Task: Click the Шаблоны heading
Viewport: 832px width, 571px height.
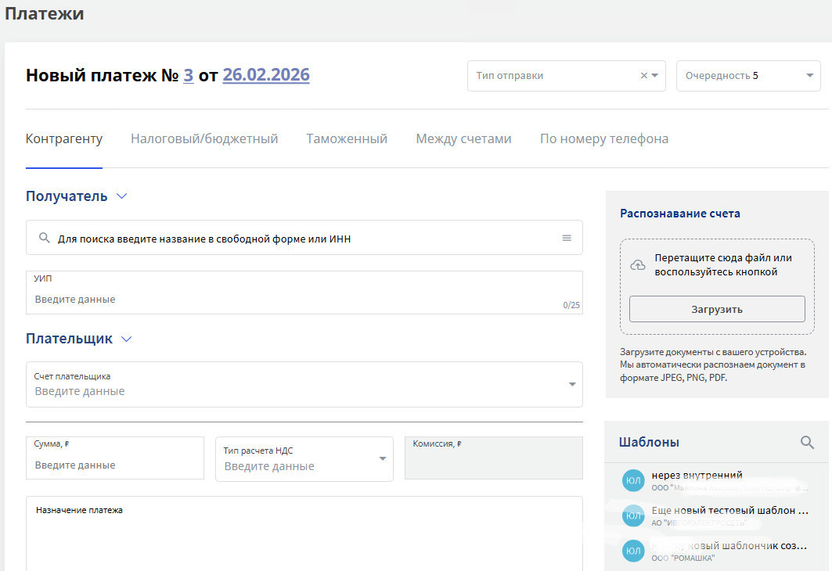Action: [x=649, y=442]
